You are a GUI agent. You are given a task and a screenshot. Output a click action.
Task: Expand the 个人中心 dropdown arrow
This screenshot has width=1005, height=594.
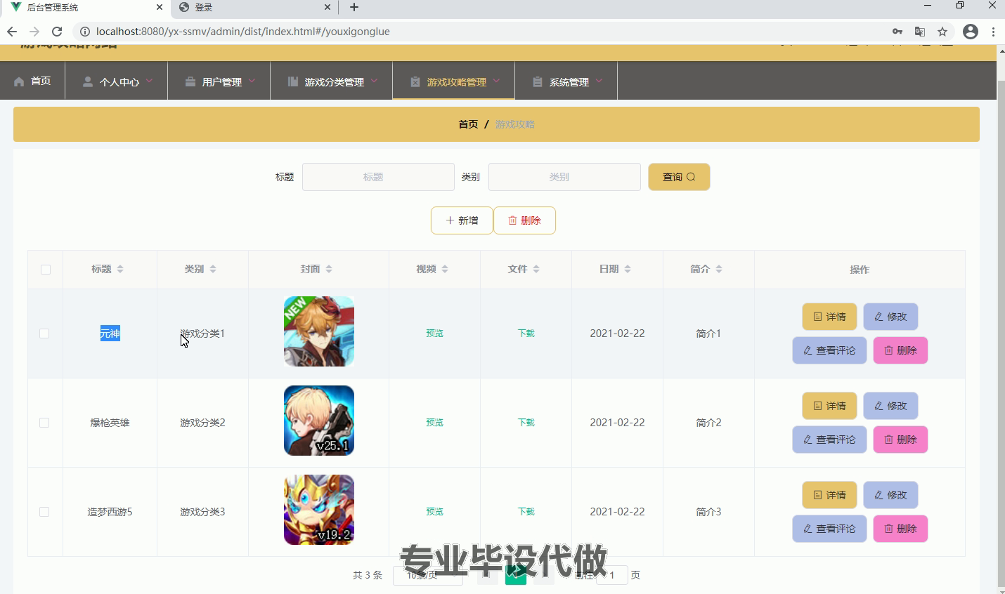click(x=149, y=81)
